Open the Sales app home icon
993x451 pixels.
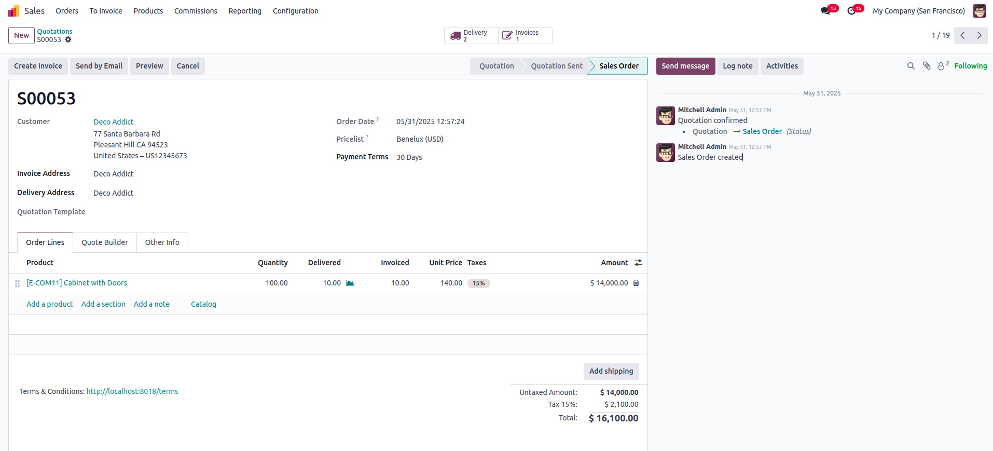pos(13,11)
